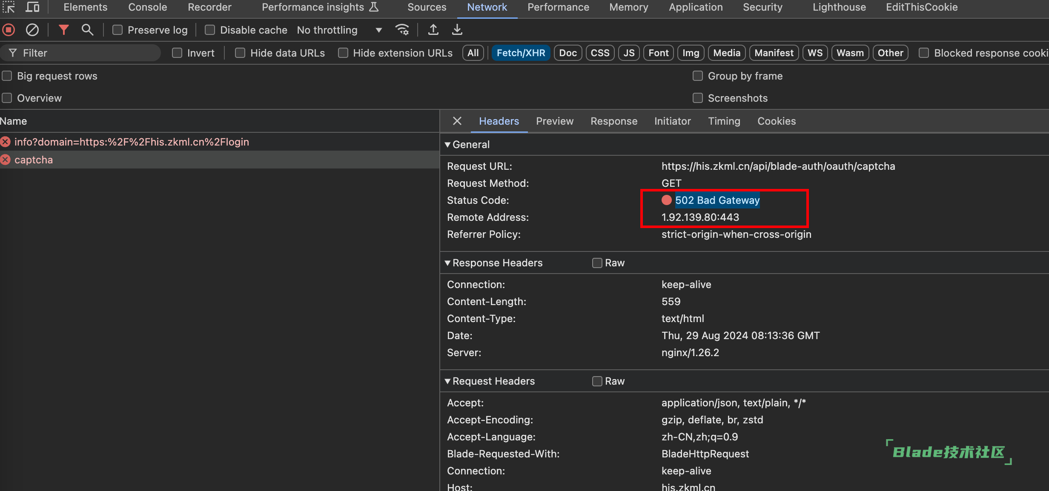
Task: Switch to the Initiator tab
Action: [x=673, y=121]
